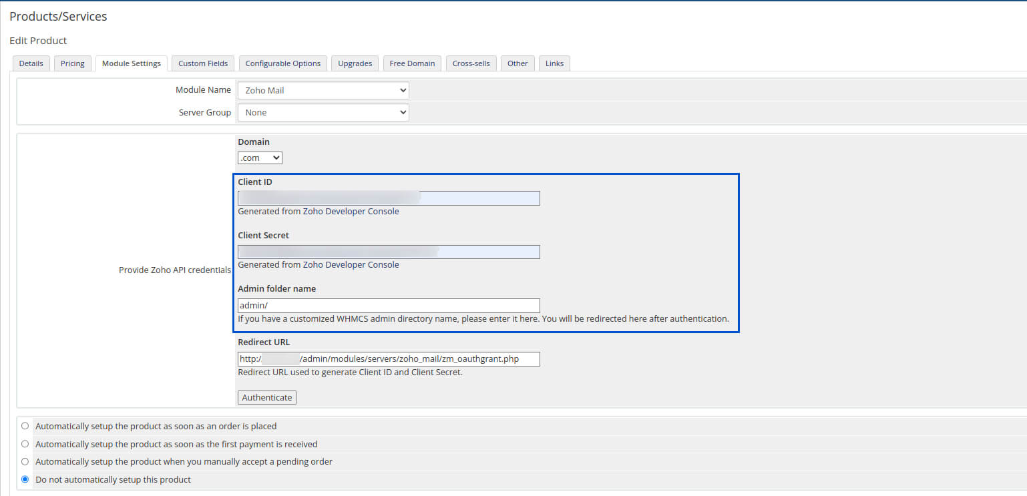Select the Other tab
Image resolution: width=1027 pixels, height=496 pixels.
coord(518,63)
